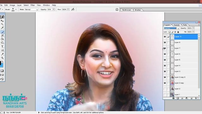Viewport: 202px width, 114px height.
Task: Open the File Browser palette tab
Action: click(126, 10)
